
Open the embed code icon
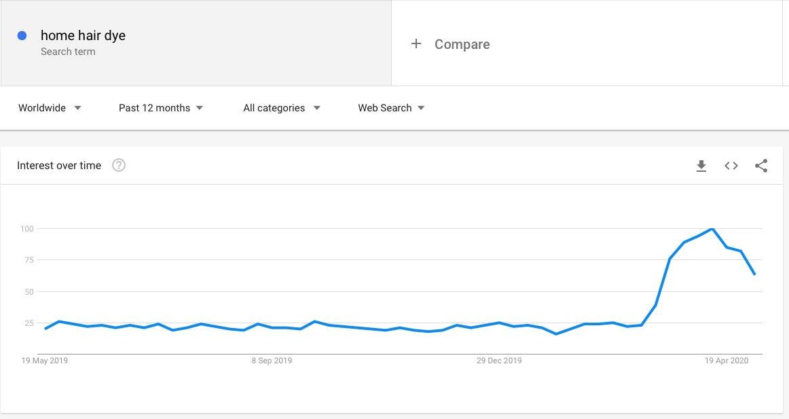731,166
